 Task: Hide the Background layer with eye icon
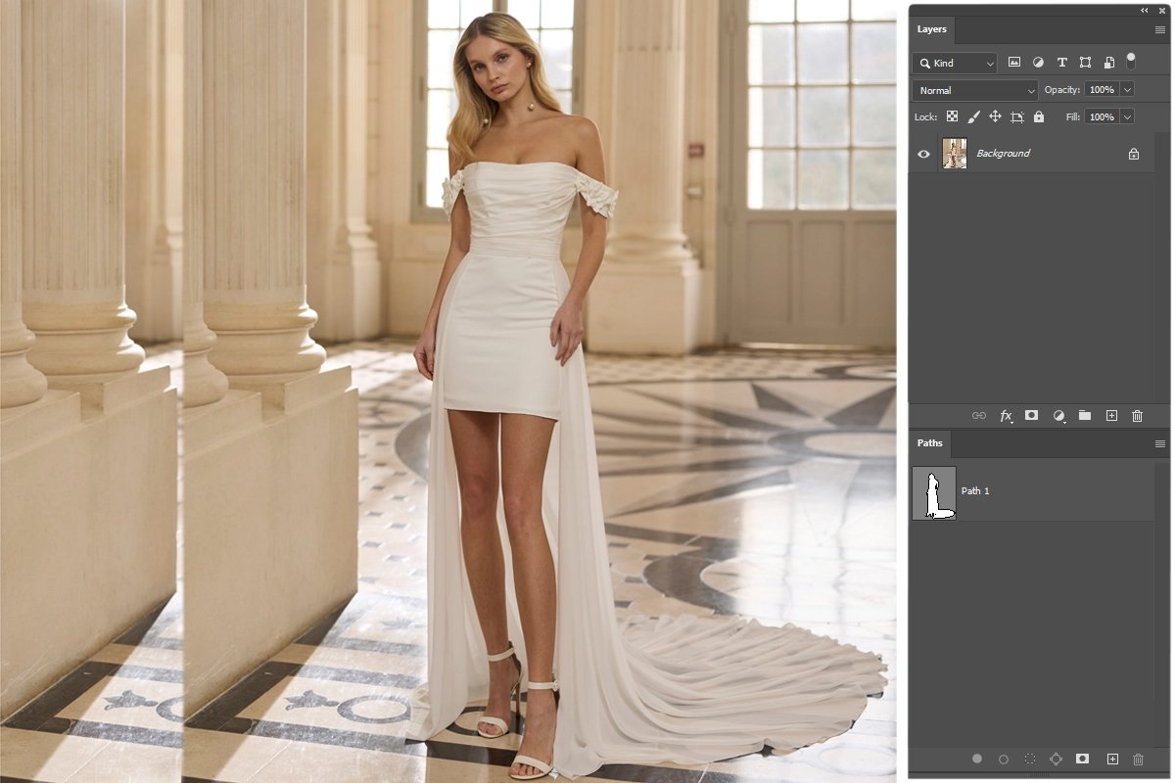point(923,154)
